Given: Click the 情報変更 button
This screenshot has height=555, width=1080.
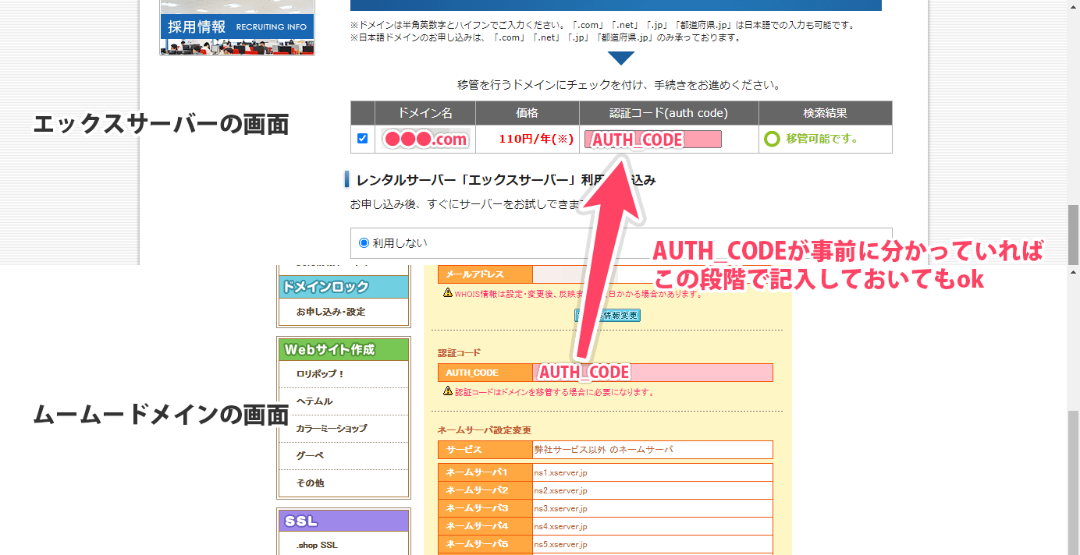Looking at the screenshot, I should click(608, 315).
